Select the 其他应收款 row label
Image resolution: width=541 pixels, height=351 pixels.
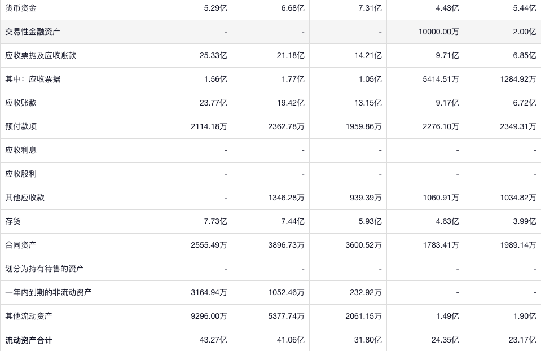tap(25, 198)
